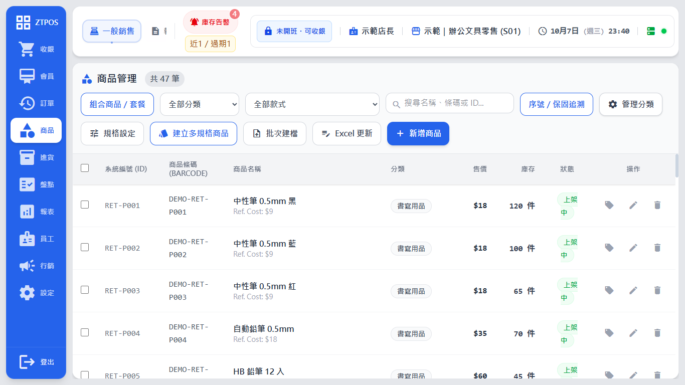Open the 全部分類 category dropdown
Viewport: 685px width, 385px height.
pos(200,104)
